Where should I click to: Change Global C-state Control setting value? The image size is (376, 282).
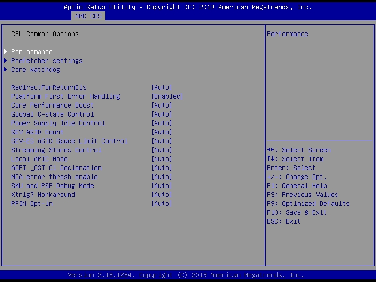point(162,114)
